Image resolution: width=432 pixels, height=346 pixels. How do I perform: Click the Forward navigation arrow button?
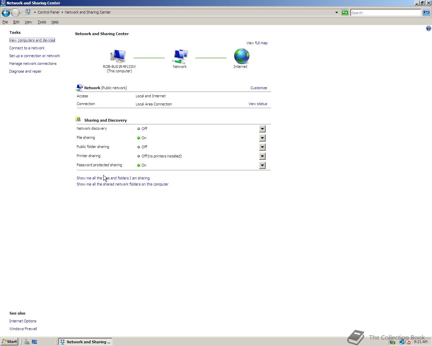click(x=15, y=13)
